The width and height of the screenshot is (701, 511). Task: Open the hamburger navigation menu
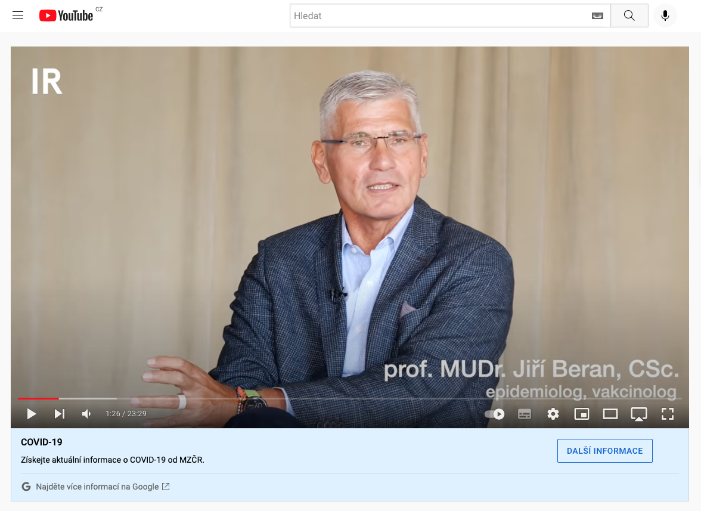[17, 15]
